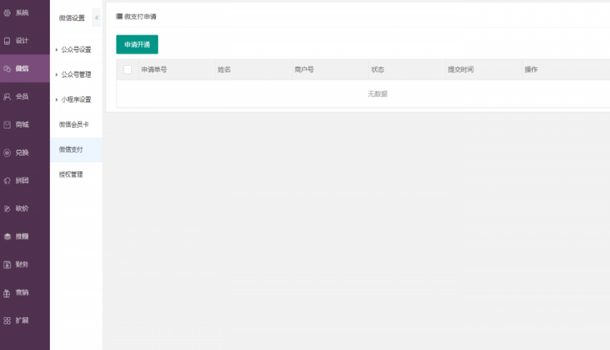This screenshot has width=610, height=350.
Task: Open the 扩展 (Extensions) sidebar section
Action: tap(21, 320)
